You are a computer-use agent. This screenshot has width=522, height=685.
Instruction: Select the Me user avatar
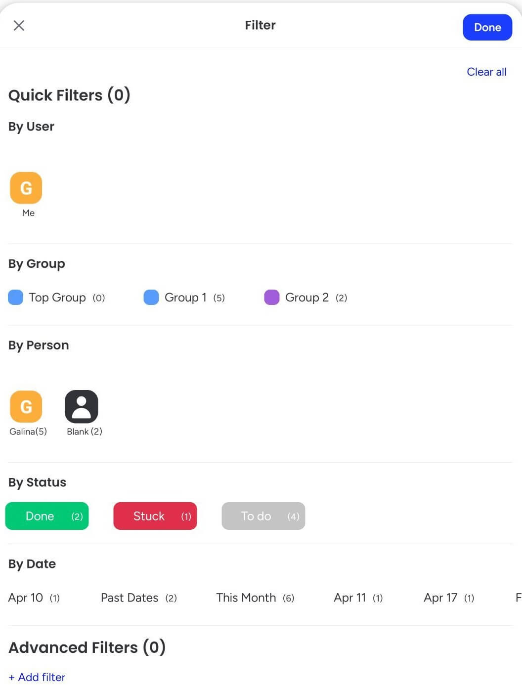26,188
